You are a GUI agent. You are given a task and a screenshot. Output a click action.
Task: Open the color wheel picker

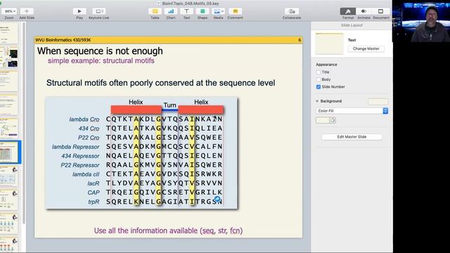click(333, 120)
